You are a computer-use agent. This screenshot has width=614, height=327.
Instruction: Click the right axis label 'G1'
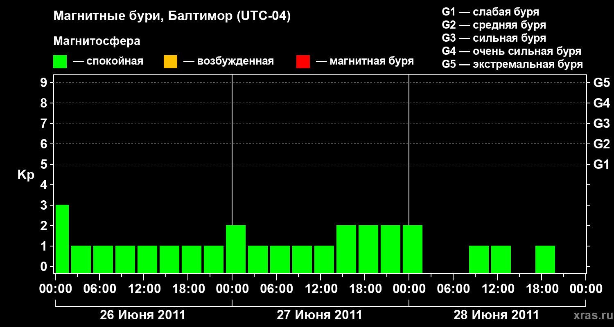point(602,164)
